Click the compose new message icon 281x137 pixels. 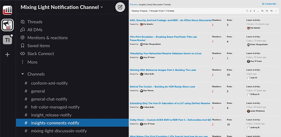coord(120,7)
